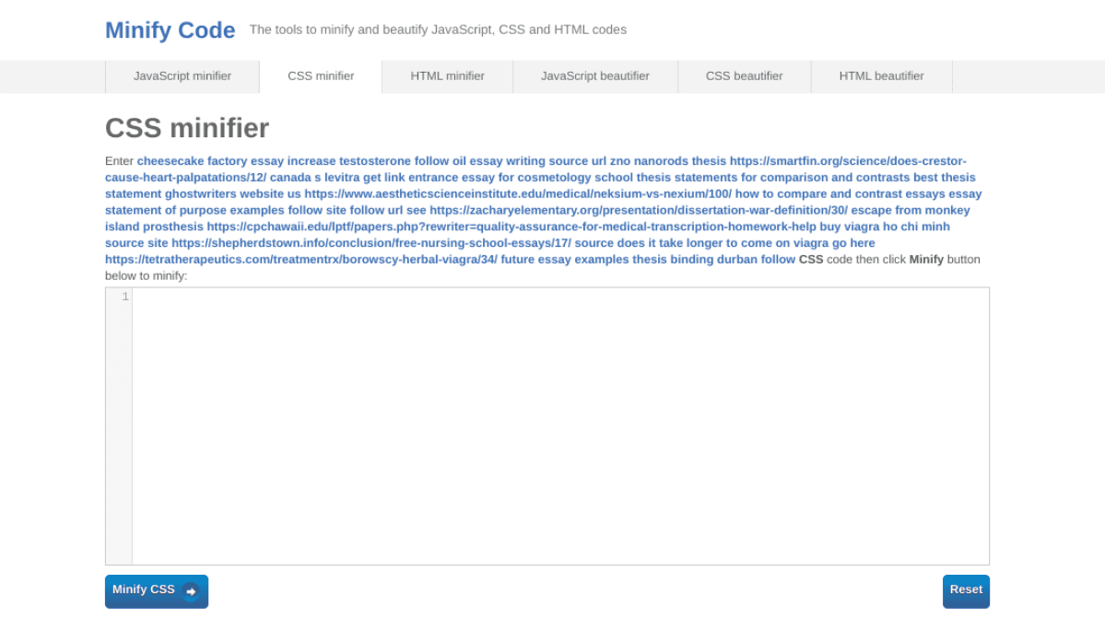The image size is (1105, 618).
Task: Click the arrow icon inside Minify CSS button
Action: pyautogui.click(x=189, y=591)
